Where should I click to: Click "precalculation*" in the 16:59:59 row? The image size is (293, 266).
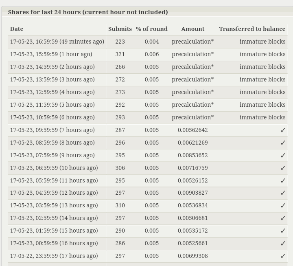[193, 42]
